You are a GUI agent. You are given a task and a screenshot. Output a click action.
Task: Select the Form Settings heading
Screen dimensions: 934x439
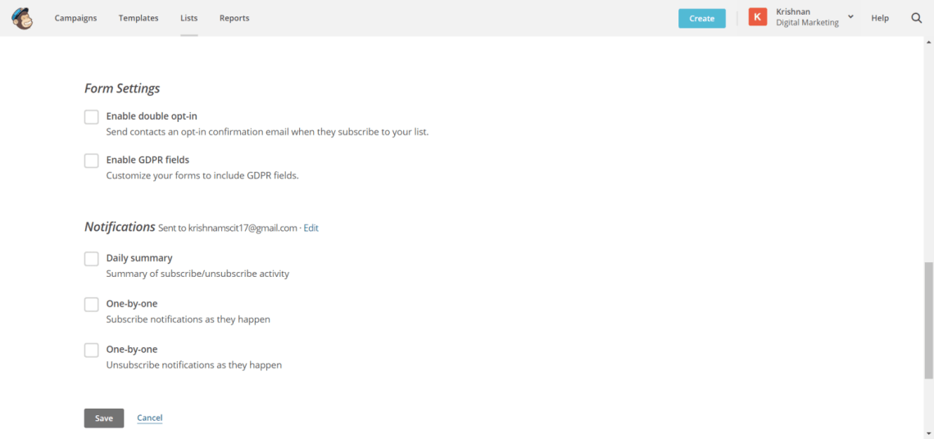(122, 88)
